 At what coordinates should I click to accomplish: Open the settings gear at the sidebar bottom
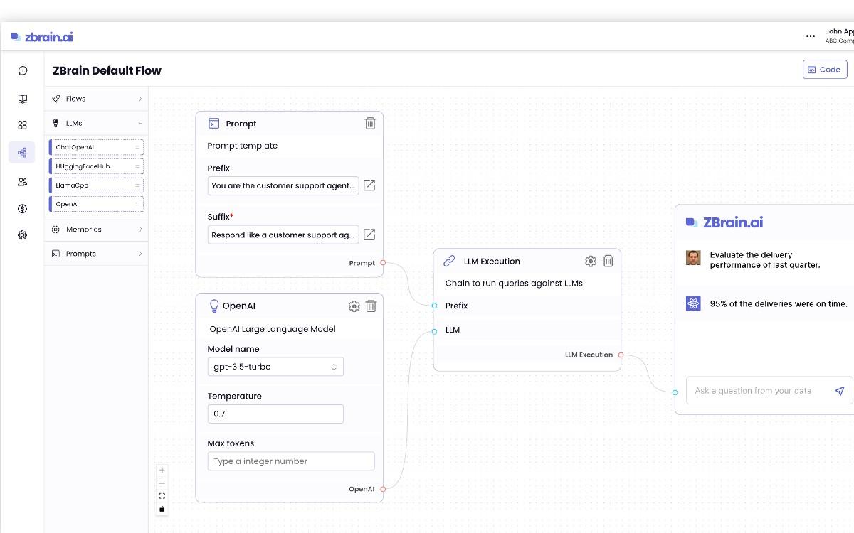(22, 235)
